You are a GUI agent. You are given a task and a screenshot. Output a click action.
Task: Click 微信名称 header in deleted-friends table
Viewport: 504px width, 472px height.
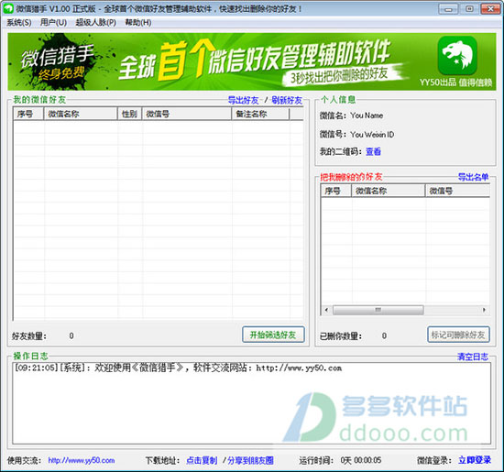tap(389, 191)
